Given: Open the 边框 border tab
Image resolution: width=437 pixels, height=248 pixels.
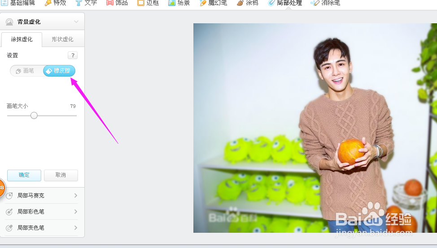Looking at the screenshot, I should (x=148, y=3).
